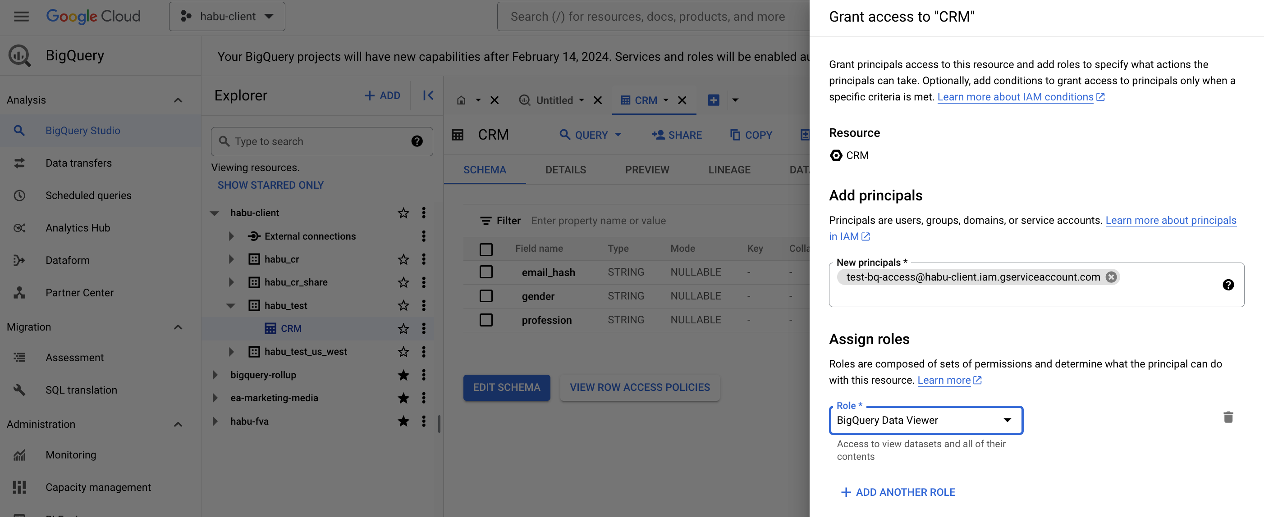Tick the profession field checkbox

pos(485,320)
